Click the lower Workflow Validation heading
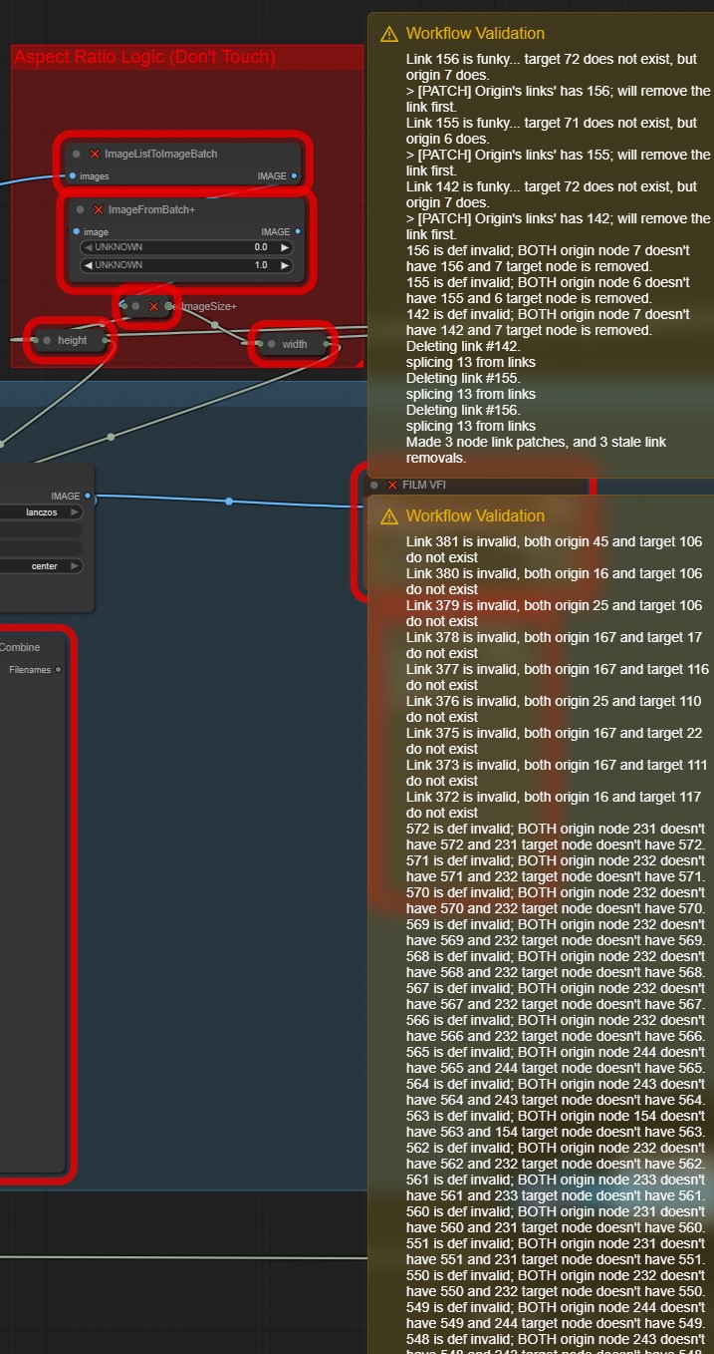 pos(475,516)
